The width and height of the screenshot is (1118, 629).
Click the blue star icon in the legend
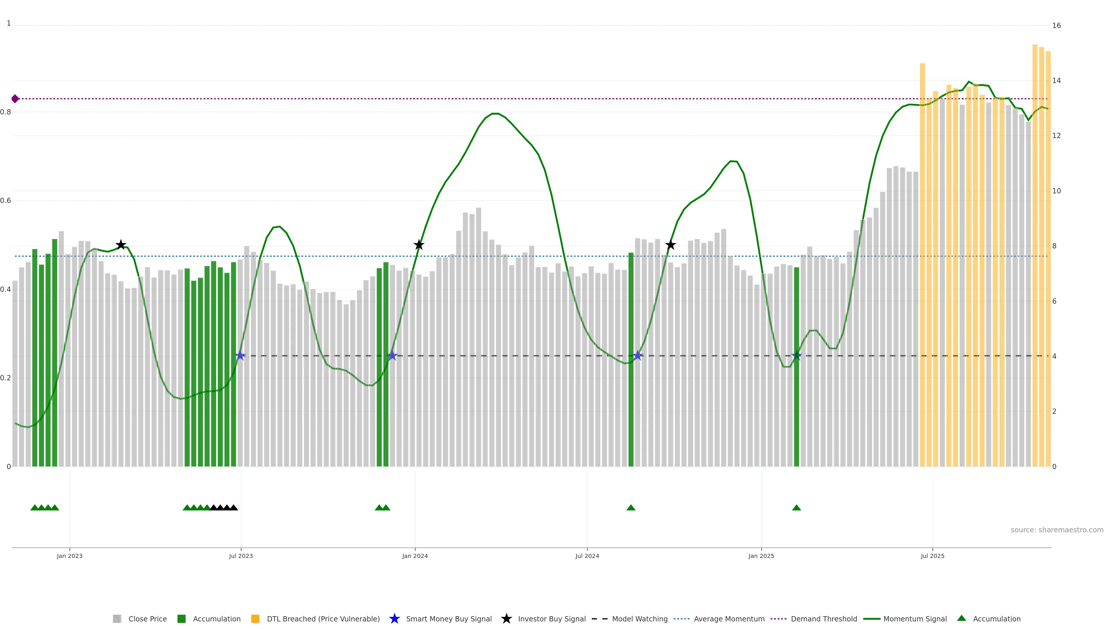[x=394, y=619]
